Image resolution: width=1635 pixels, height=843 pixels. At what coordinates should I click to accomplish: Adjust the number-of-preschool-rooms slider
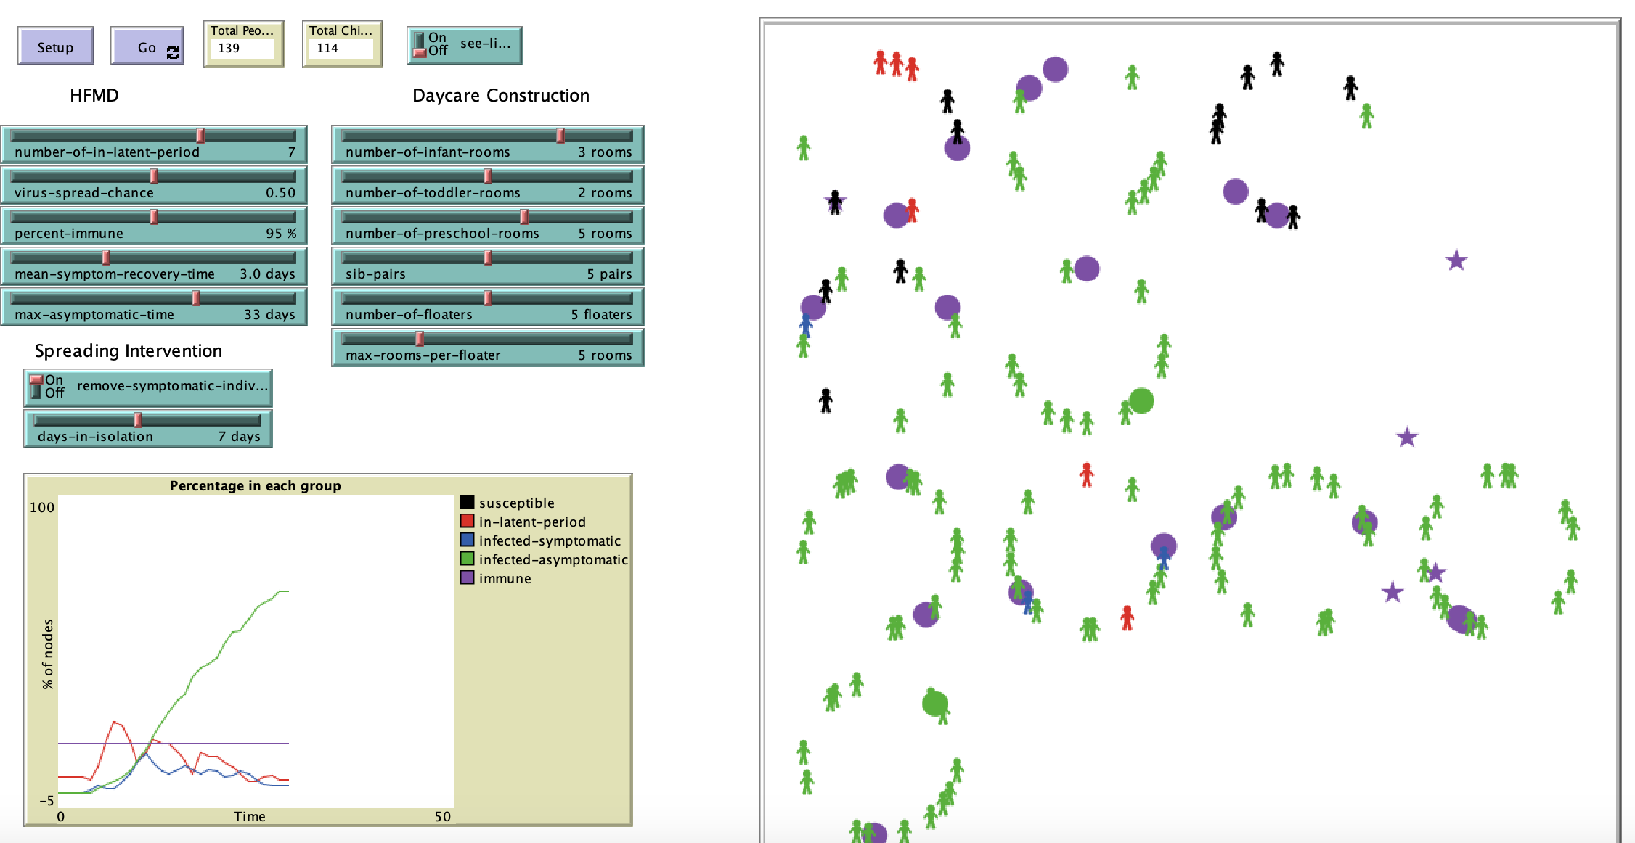tap(523, 216)
